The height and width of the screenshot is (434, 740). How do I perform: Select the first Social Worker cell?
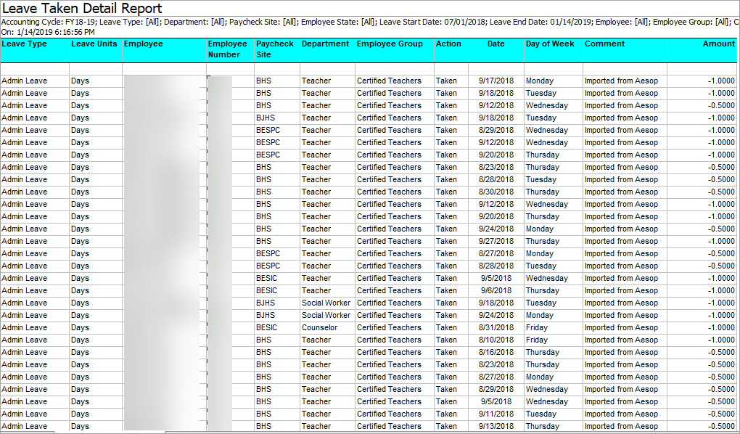point(326,303)
